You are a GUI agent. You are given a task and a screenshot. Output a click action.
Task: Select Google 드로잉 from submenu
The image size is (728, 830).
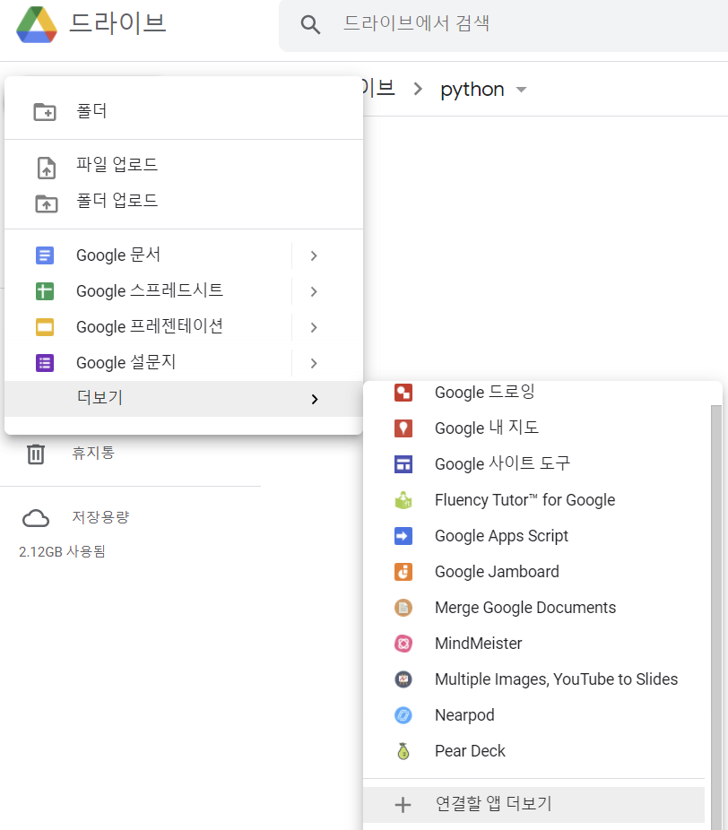(534, 393)
